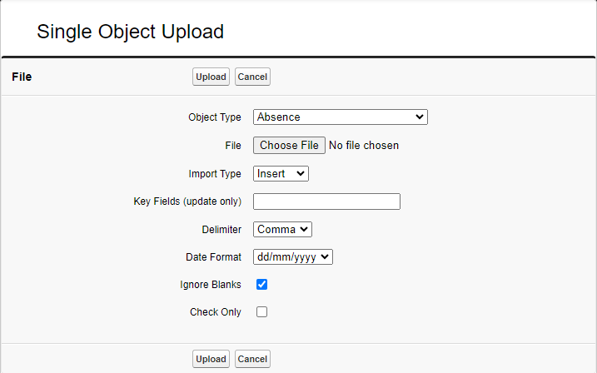
Task: Enable the Check Only checkbox
Action: click(262, 312)
